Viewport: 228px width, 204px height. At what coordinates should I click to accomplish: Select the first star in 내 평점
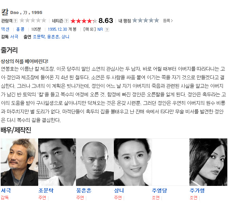(135, 21)
